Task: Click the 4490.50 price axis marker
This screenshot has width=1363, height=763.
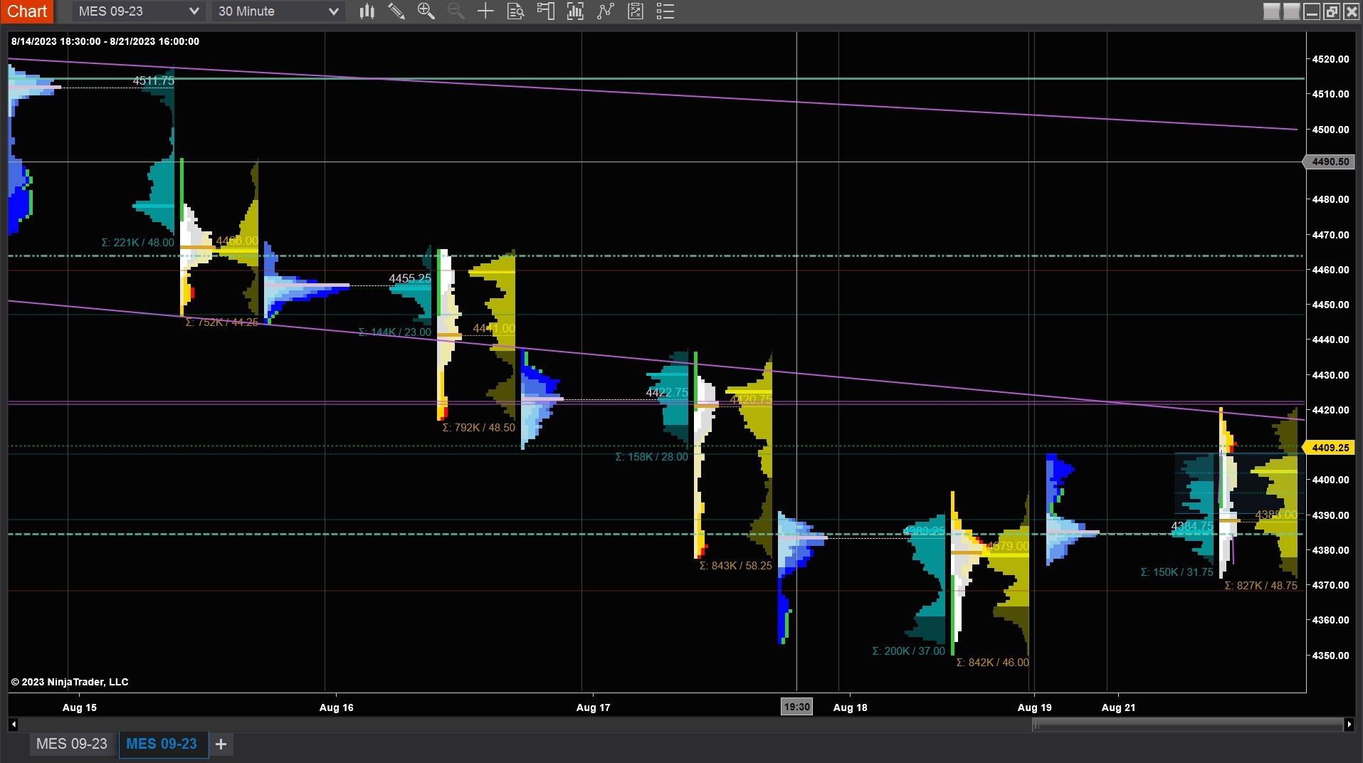Action: (1330, 162)
